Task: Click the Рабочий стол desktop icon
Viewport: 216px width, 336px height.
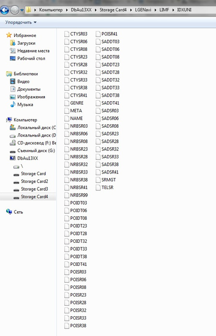Action: coord(13,58)
